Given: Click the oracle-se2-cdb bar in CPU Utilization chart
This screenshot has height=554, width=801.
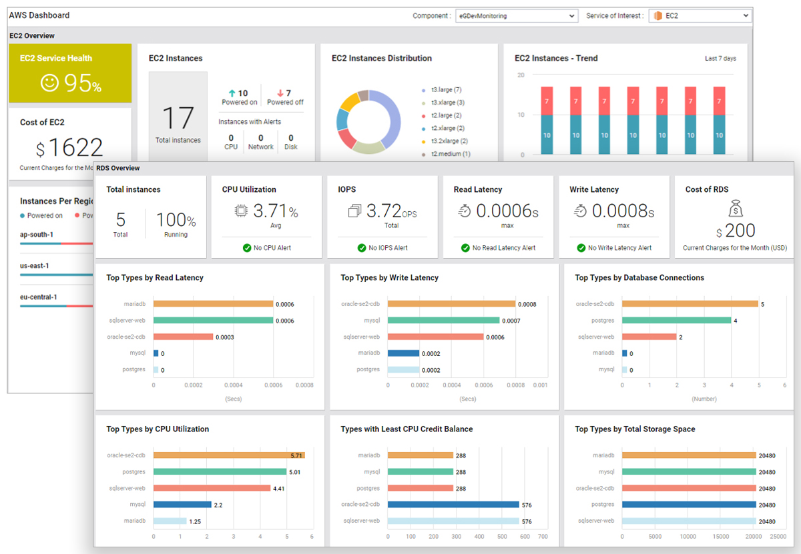Looking at the screenshot, I should (229, 455).
